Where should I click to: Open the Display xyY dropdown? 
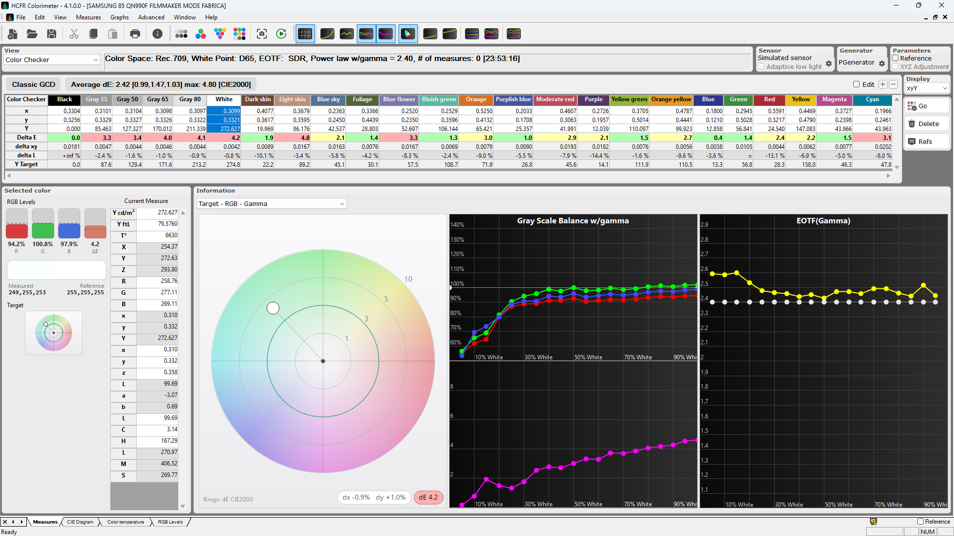(927, 88)
